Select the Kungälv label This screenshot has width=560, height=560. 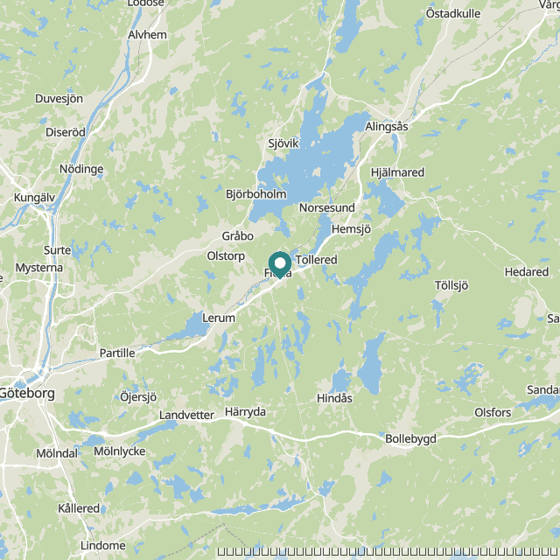[35, 198]
